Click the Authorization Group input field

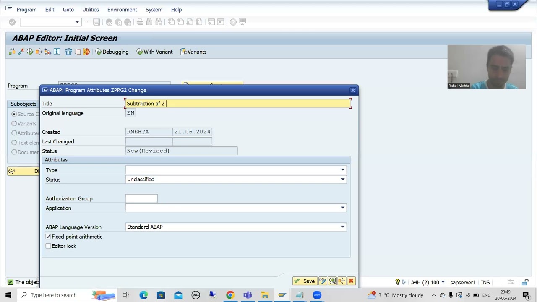pos(141,198)
